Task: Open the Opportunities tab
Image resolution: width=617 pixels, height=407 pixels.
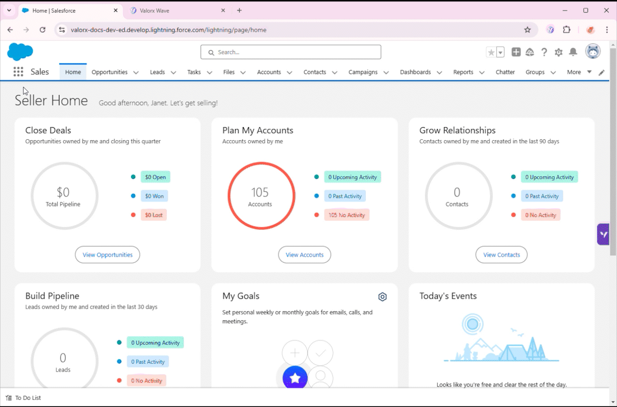Action: pyautogui.click(x=109, y=72)
